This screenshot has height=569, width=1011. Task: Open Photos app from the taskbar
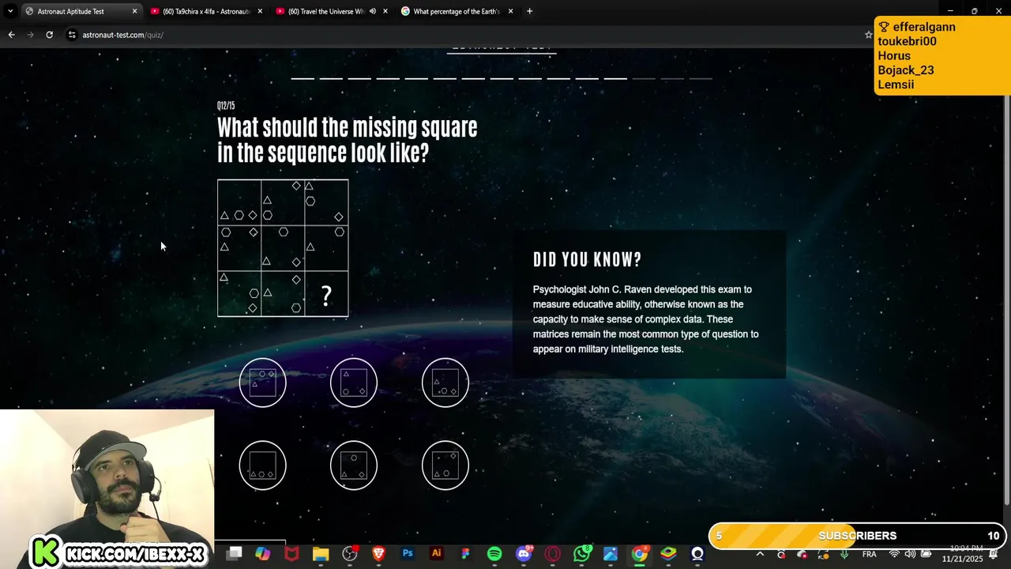(611, 554)
